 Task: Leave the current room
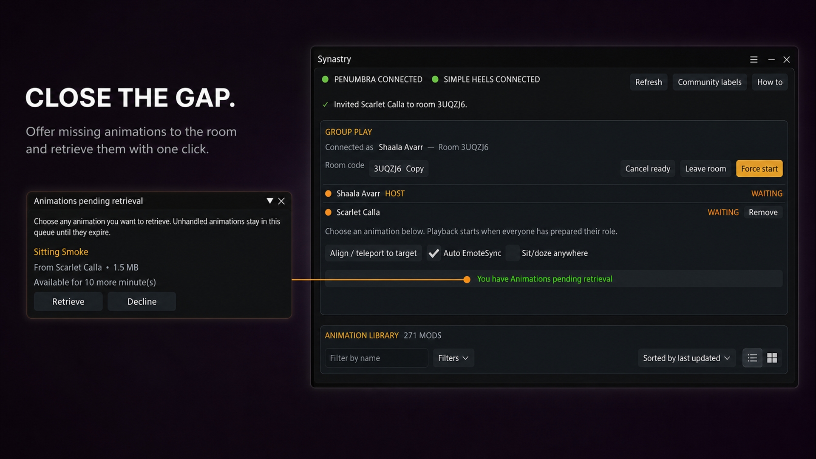point(705,169)
